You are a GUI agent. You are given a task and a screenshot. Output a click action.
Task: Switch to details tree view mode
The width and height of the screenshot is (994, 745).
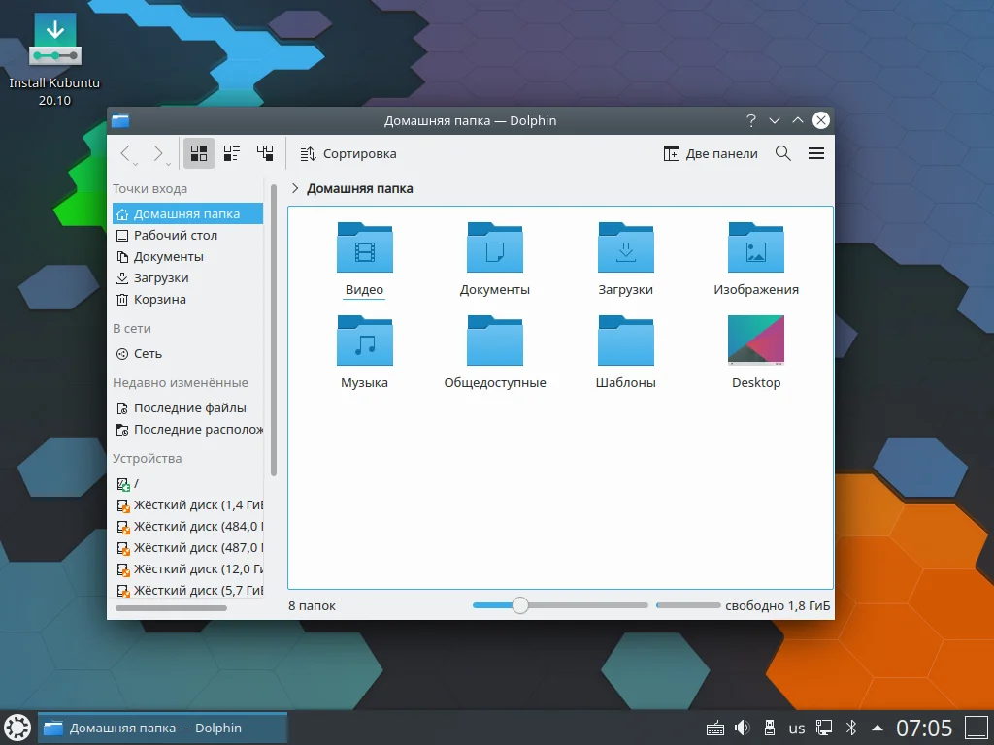(265, 153)
